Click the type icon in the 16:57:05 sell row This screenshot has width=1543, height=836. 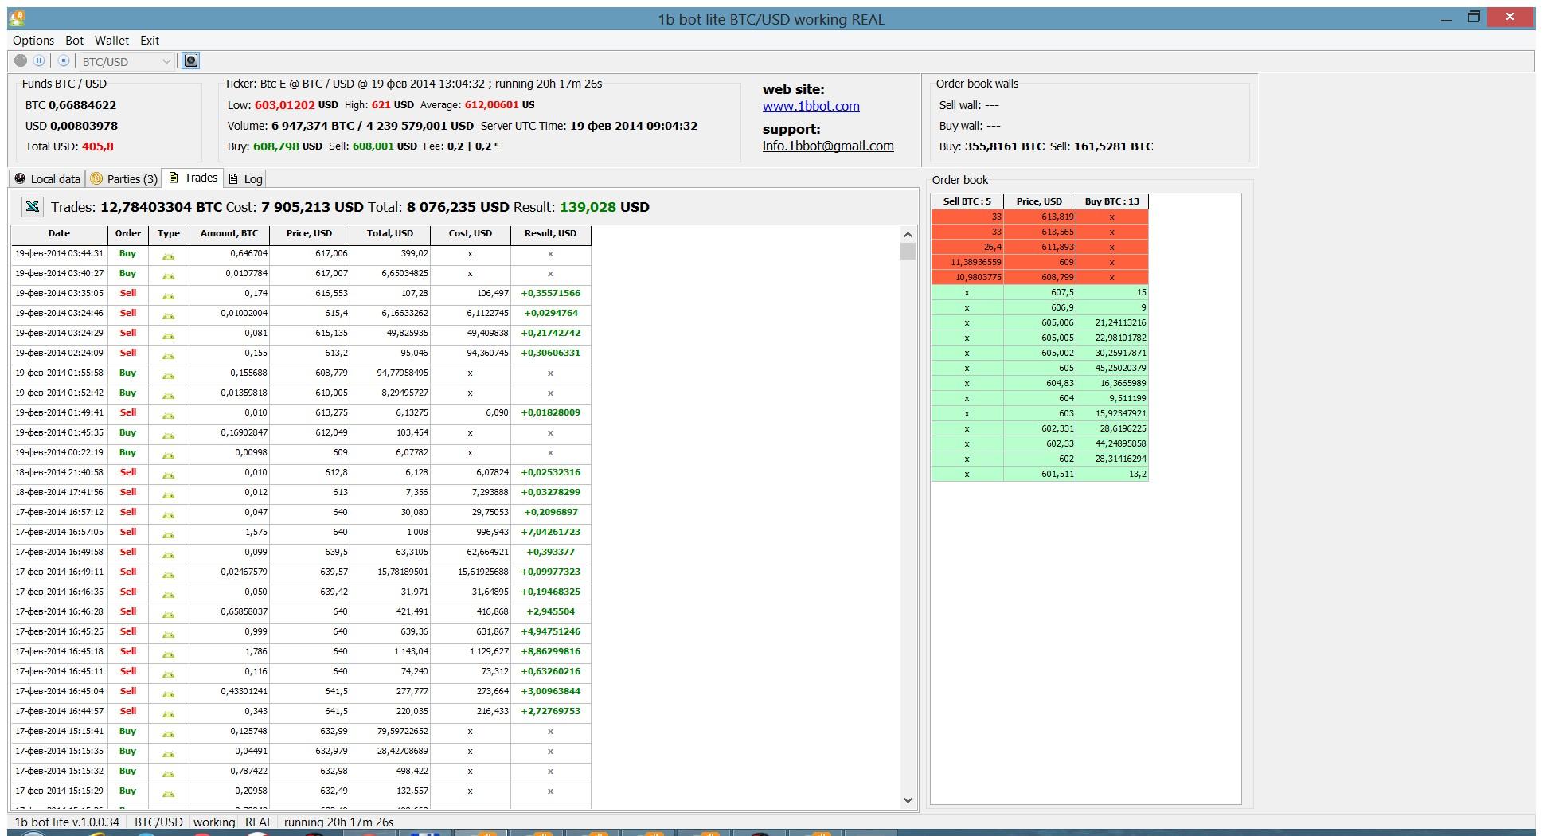click(168, 534)
